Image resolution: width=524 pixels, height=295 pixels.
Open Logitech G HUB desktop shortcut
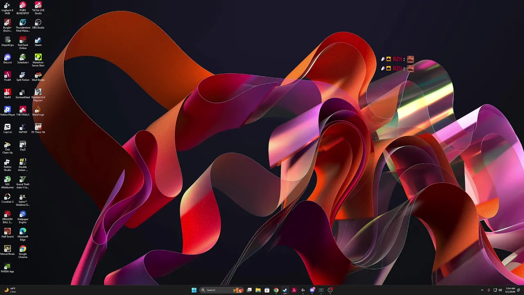click(7, 8)
